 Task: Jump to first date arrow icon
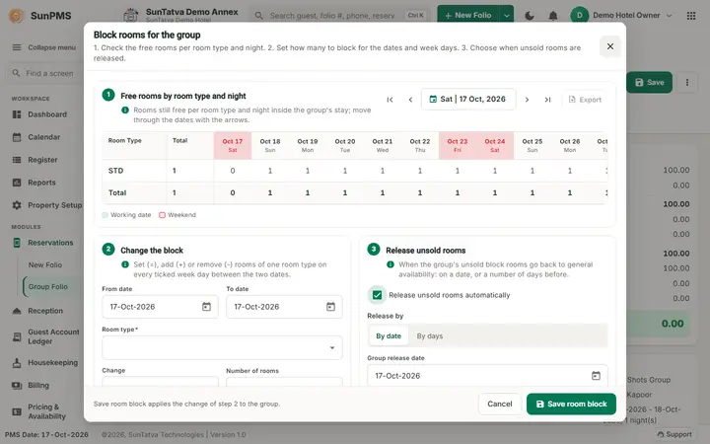click(x=390, y=100)
